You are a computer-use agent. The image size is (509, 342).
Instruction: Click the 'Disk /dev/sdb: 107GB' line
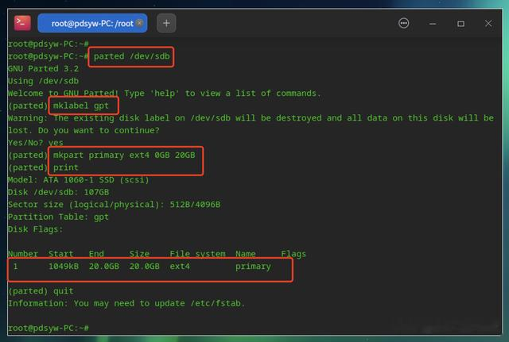(58, 192)
